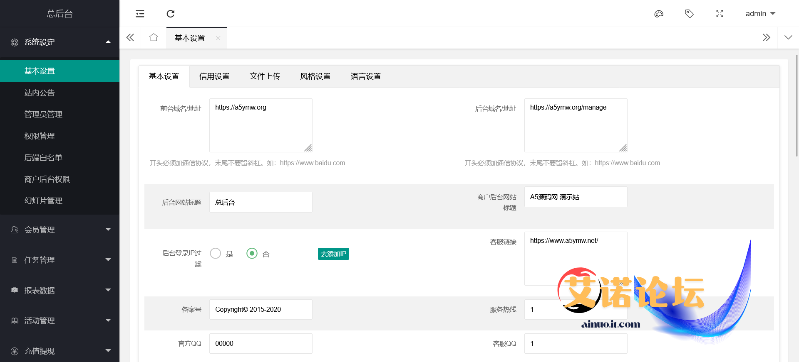Click the 前台域名/地址 text area
The height and width of the screenshot is (362, 799).
(x=261, y=125)
